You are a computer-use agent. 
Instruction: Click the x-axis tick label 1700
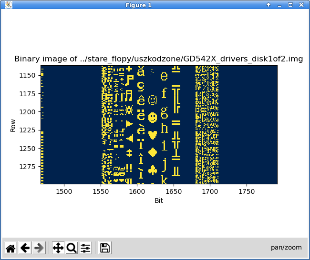tap(210, 191)
